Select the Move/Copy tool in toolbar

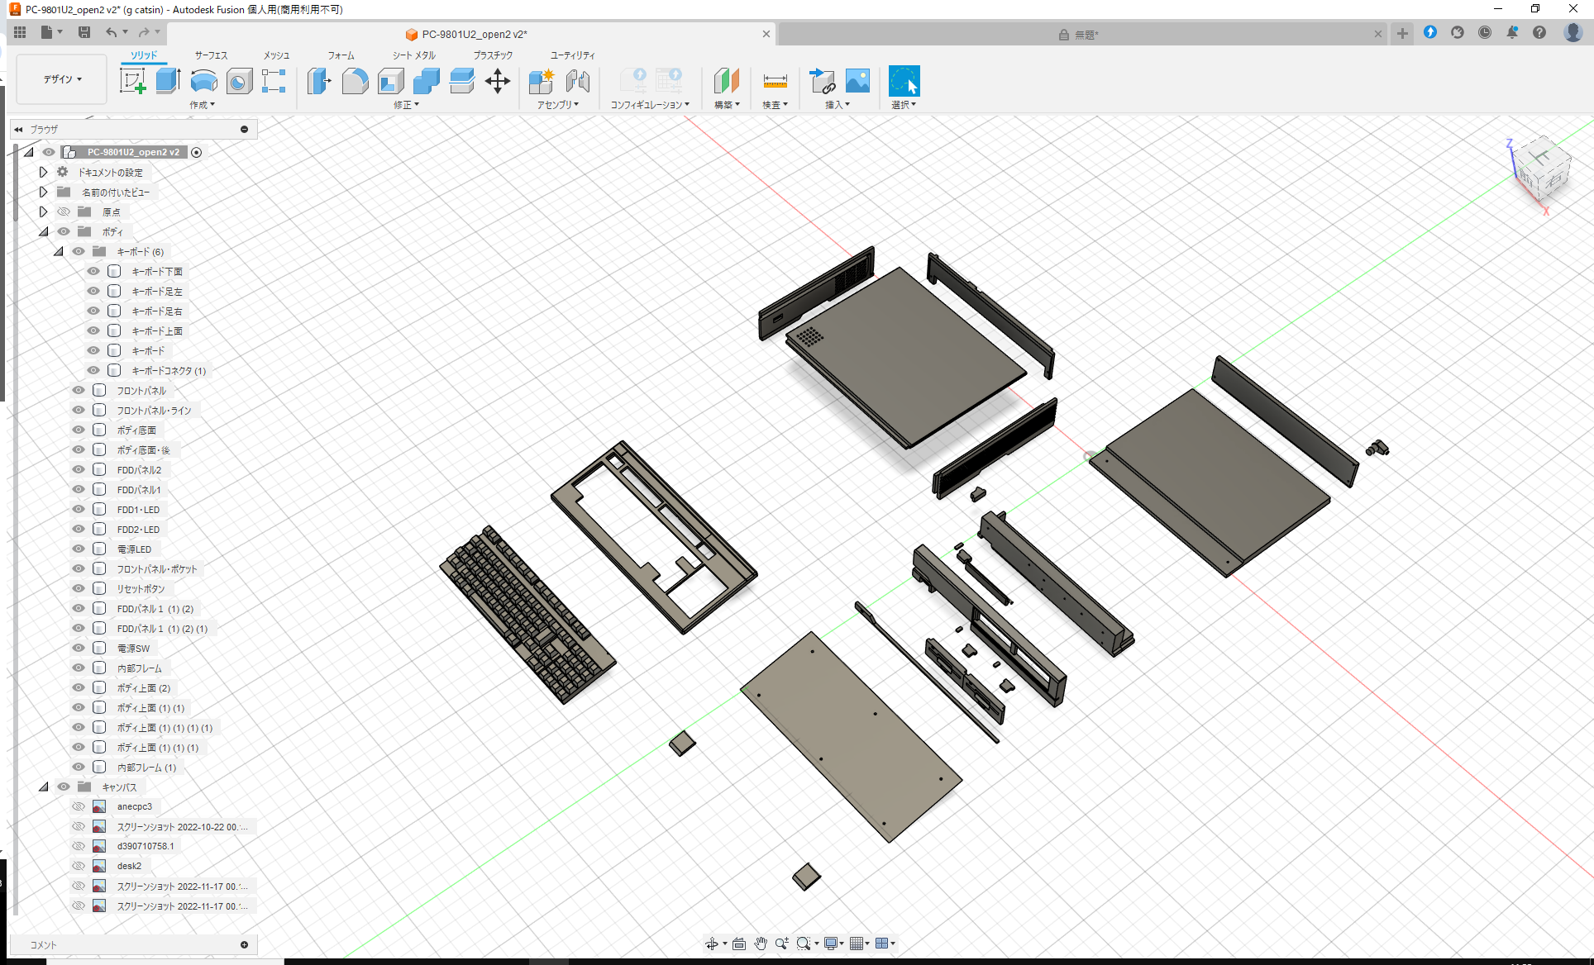498,81
